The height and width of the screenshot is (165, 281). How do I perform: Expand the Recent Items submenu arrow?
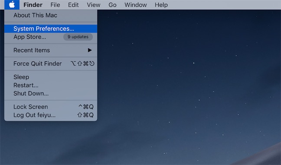pos(90,50)
